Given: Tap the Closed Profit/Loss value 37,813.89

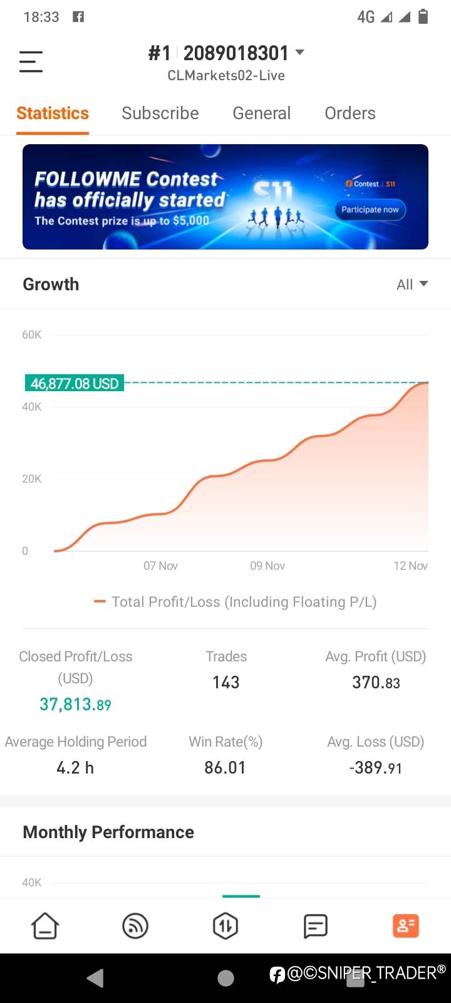Looking at the screenshot, I should (x=75, y=705).
